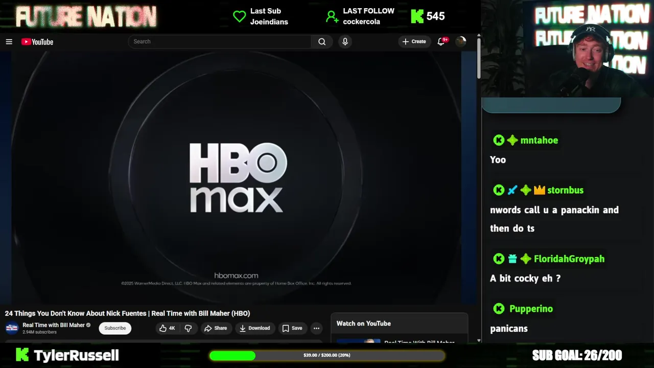Click the page scrollbar down arrow
Screen dimensions: 654x368
(x=479, y=340)
